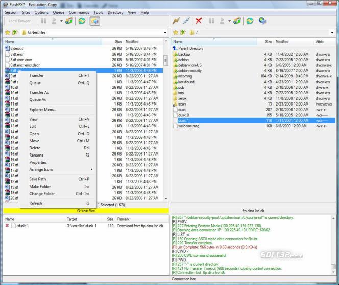Image resolution: width=339 pixels, height=285 pixels.
Task: Open the Queue menu
Action: point(59,13)
